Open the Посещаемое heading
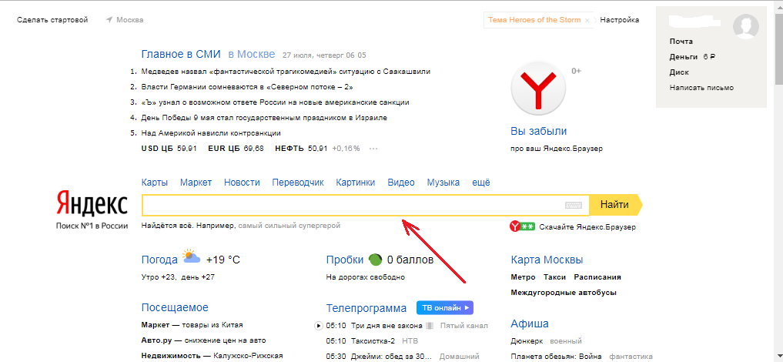This screenshot has width=783, height=362. [x=175, y=307]
